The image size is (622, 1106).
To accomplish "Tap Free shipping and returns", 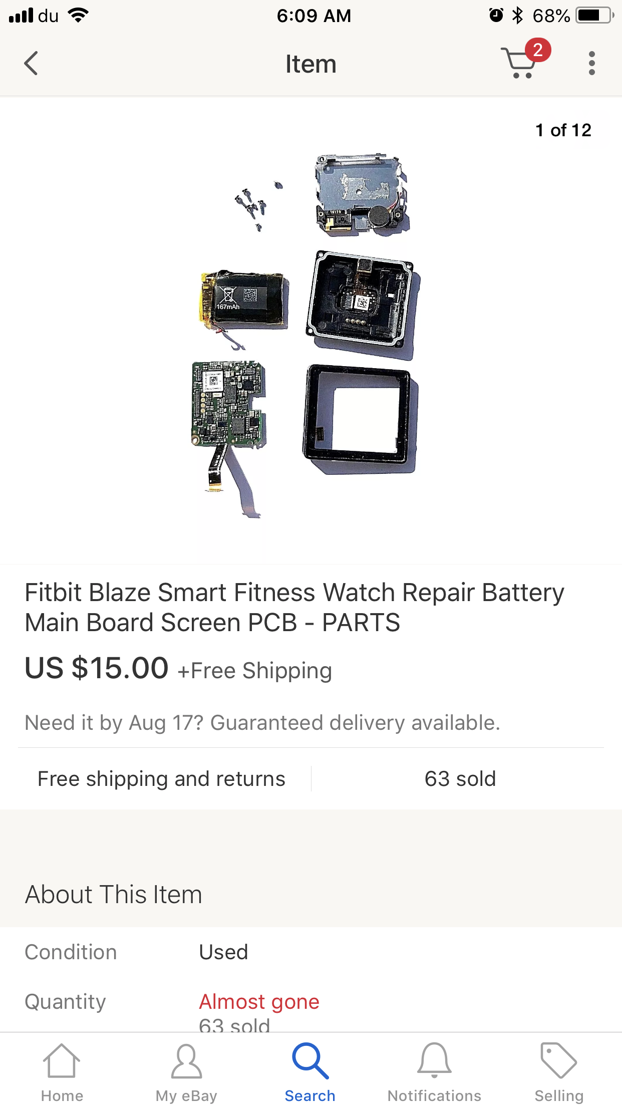I will click(x=161, y=779).
